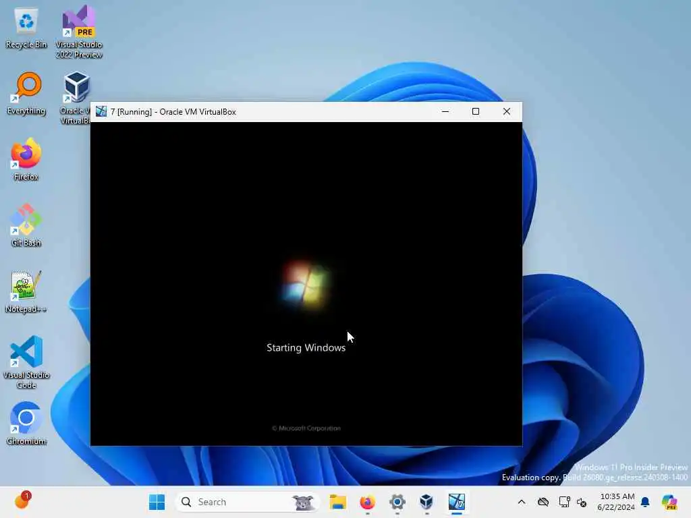Launch the Firefox desktop shortcut
Image resolution: width=691 pixels, height=518 pixels.
(26, 159)
